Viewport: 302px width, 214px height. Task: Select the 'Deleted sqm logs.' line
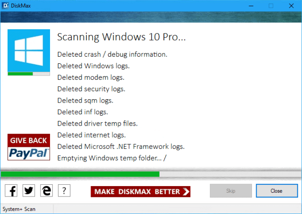(x=85, y=101)
